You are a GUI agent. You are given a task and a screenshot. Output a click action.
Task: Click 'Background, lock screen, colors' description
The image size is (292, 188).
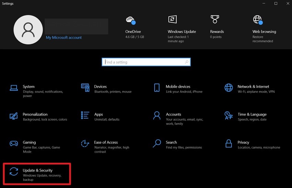(x=45, y=119)
